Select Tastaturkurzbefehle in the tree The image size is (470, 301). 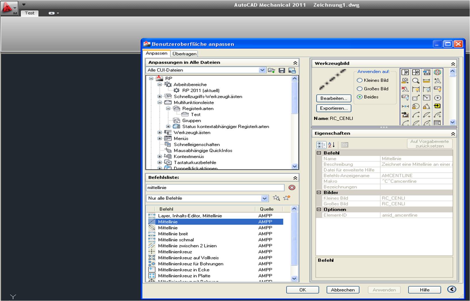pos(195,163)
